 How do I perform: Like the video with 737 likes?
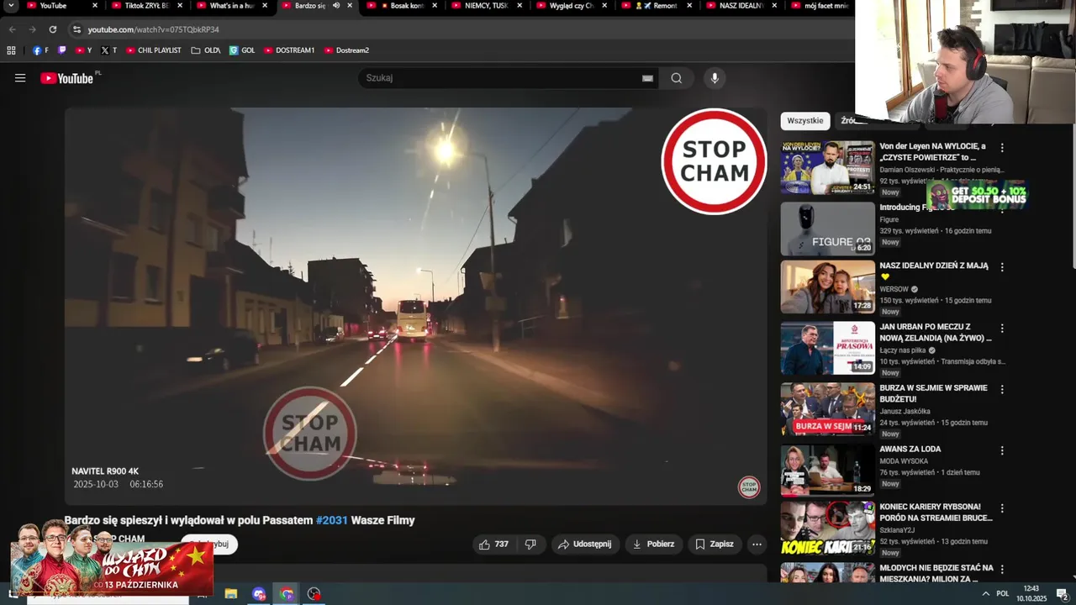[x=493, y=544]
